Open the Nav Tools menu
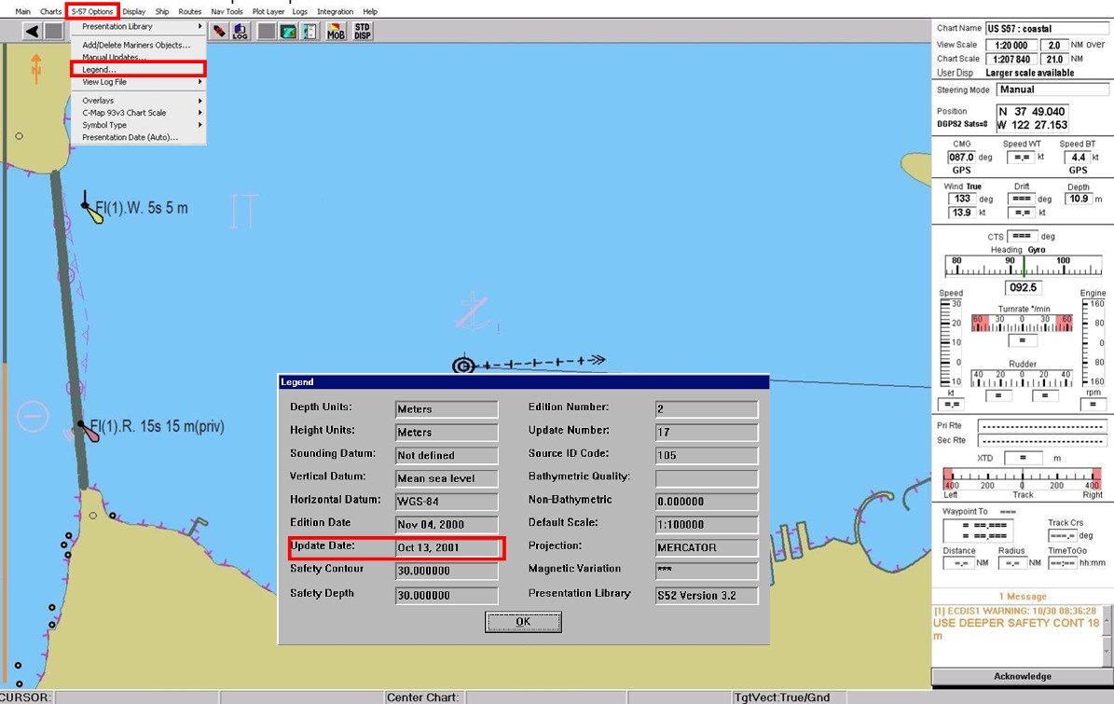 coord(227,11)
